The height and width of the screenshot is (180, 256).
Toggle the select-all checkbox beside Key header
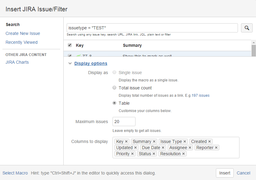70,45
